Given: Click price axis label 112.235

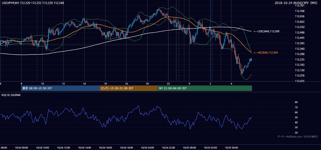Looking at the screenshot, I should click(300, 59).
